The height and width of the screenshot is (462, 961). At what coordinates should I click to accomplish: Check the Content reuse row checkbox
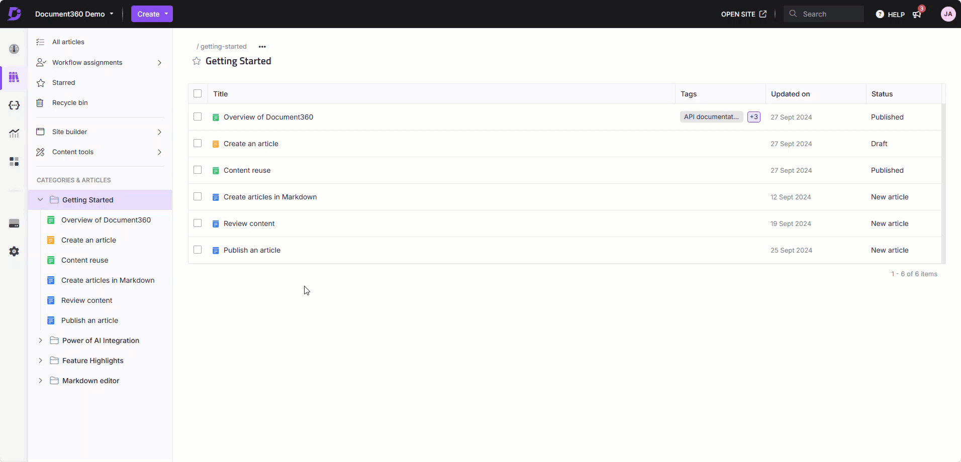click(x=198, y=170)
